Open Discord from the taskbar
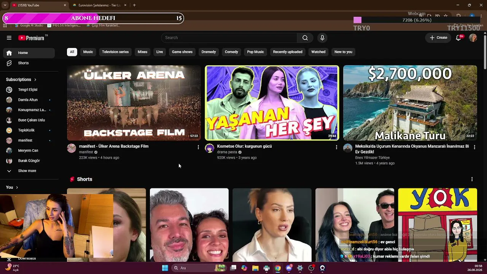This screenshot has width=487, height=274. click(x=289, y=268)
